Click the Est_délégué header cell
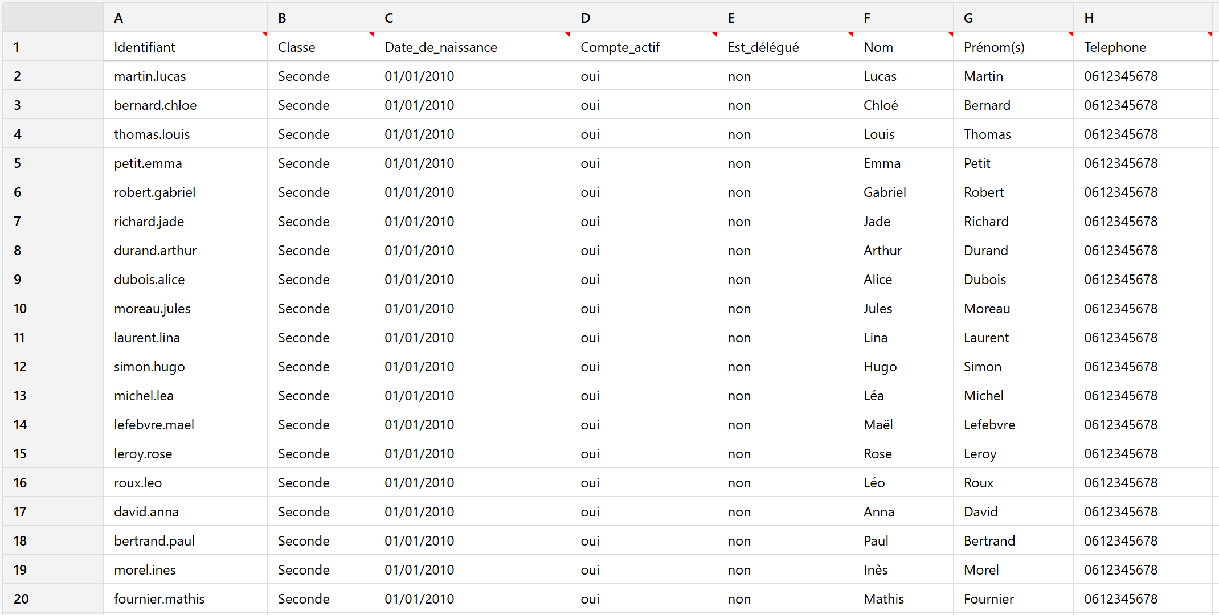The width and height of the screenshot is (1219, 615). (785, 47)
